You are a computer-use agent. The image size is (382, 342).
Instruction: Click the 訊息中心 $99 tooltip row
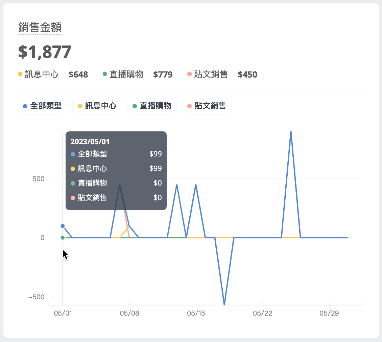116,169
